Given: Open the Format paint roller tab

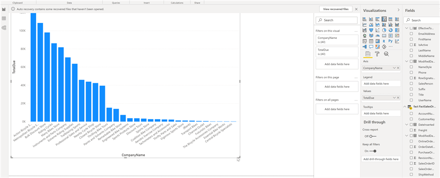Looking at the screenshot, I should tap(377, 54).
